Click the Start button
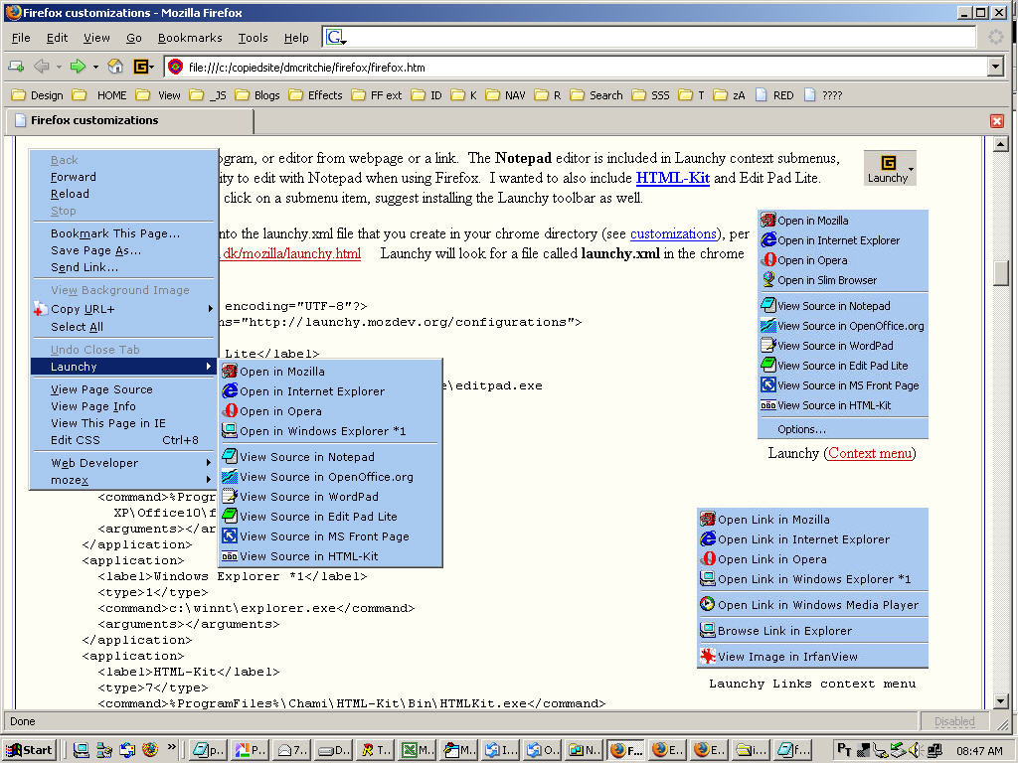Image resolution: width=1018 pixels, height=763 pixels. tap(29, 750)
